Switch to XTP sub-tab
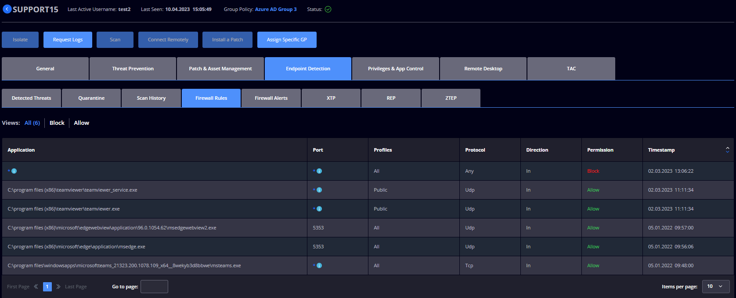Viewport: 736px width, 298px height. (331, 98)
